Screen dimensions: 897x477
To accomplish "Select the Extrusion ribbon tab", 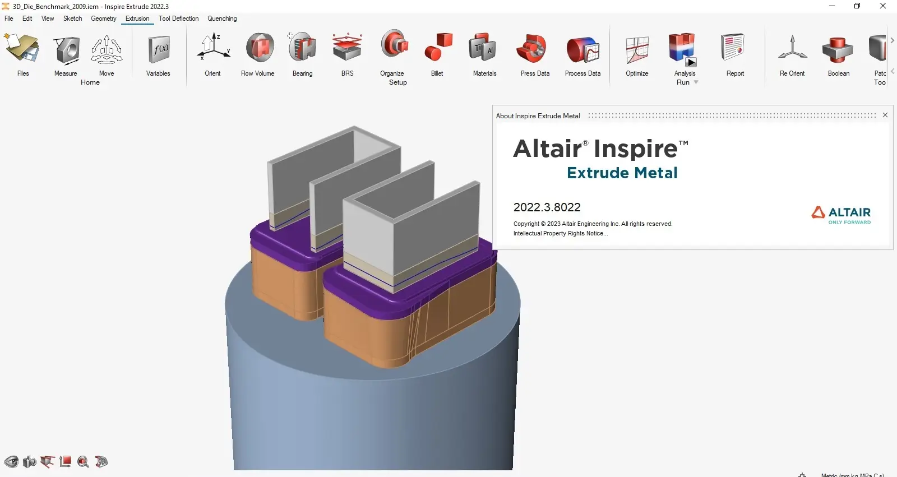I will pos(137,18).
